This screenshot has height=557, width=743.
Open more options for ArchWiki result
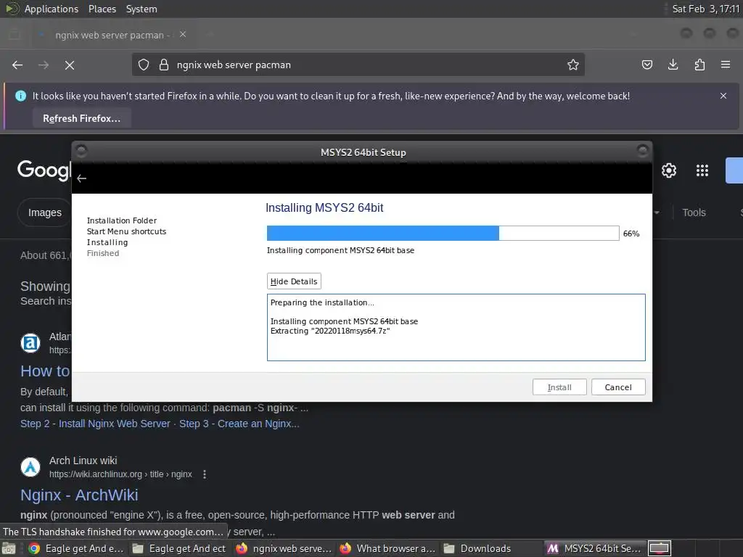(x=205, y=474)
